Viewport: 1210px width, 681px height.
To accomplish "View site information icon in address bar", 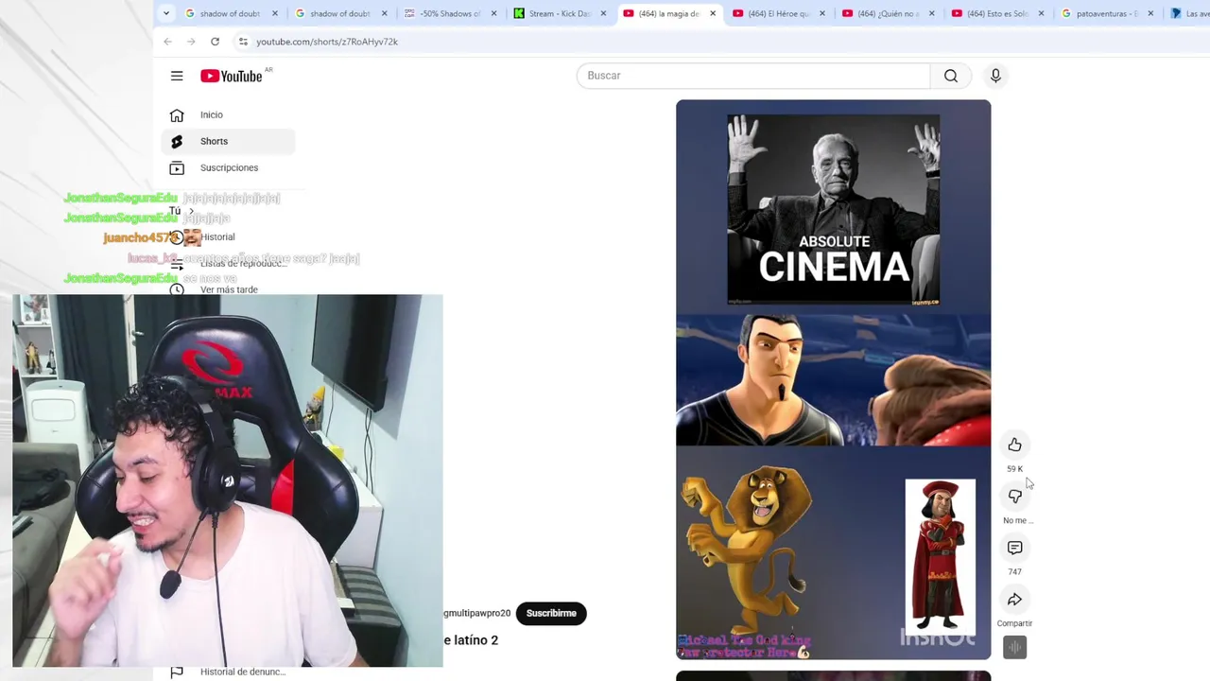I will 243,42.
